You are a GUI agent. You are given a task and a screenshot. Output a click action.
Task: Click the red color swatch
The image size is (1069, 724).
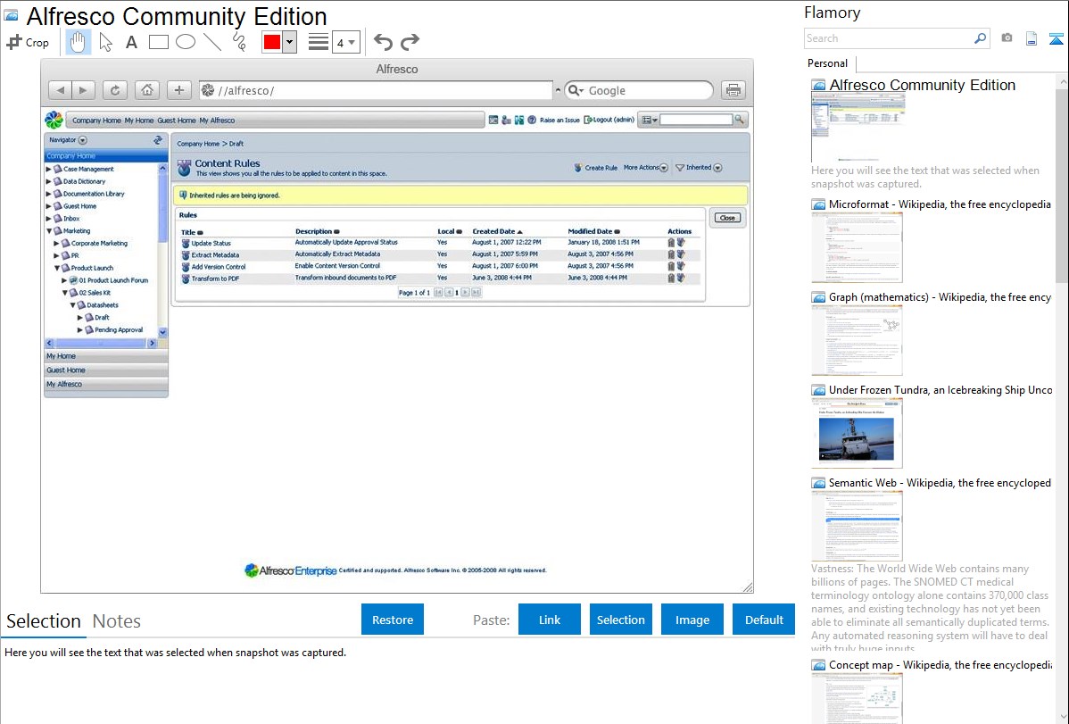[272, 42]
